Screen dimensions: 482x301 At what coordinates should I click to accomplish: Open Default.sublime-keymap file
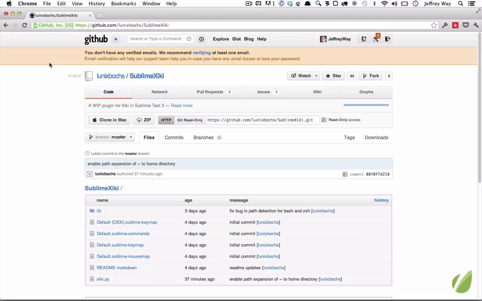tap(120, 245)
